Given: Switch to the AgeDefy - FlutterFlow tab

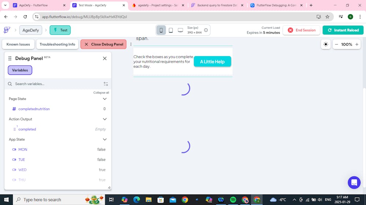Looking at the screenshot, I should pos(39,5).
